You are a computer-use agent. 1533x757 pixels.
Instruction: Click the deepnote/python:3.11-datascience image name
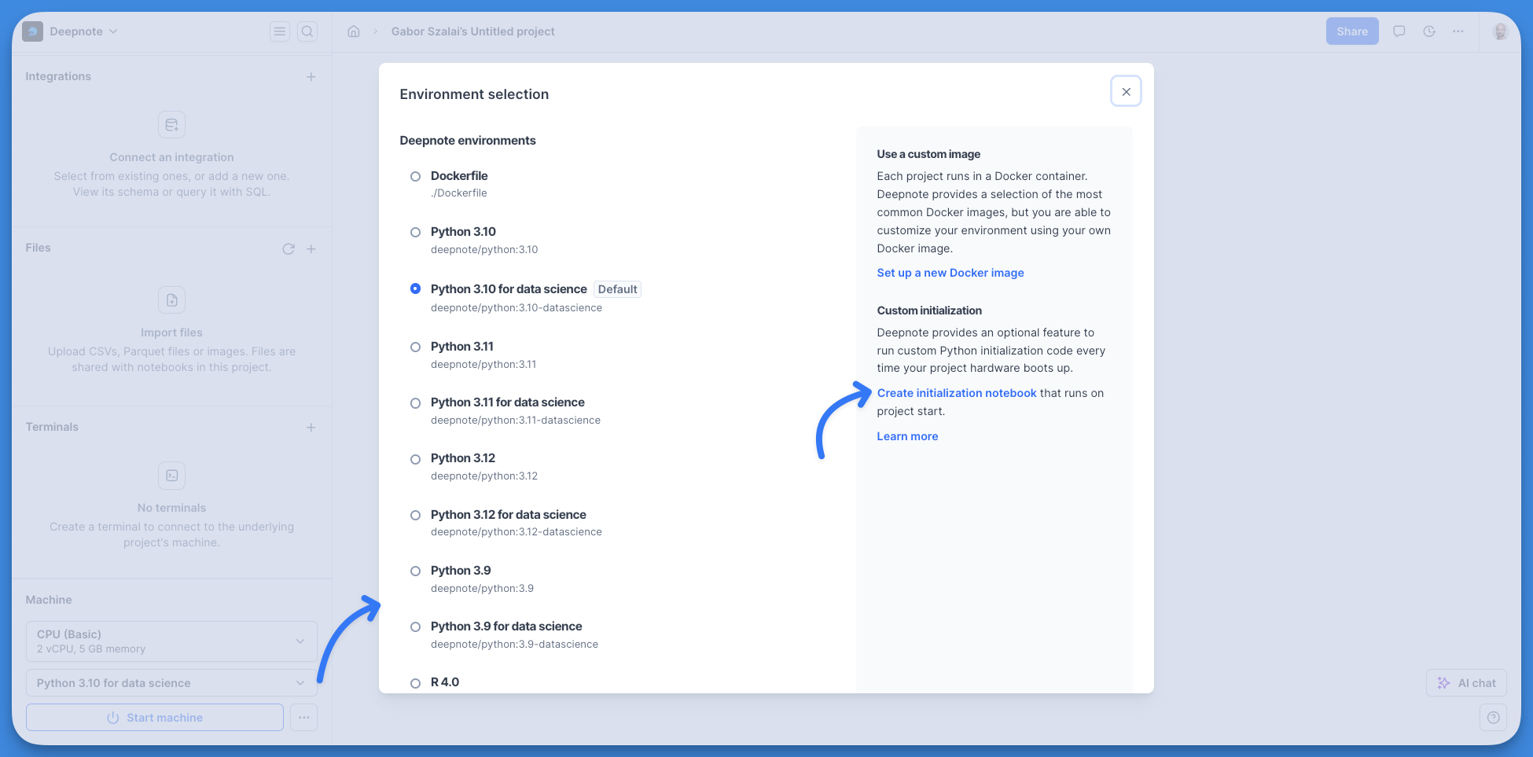[x=516, y=421]
